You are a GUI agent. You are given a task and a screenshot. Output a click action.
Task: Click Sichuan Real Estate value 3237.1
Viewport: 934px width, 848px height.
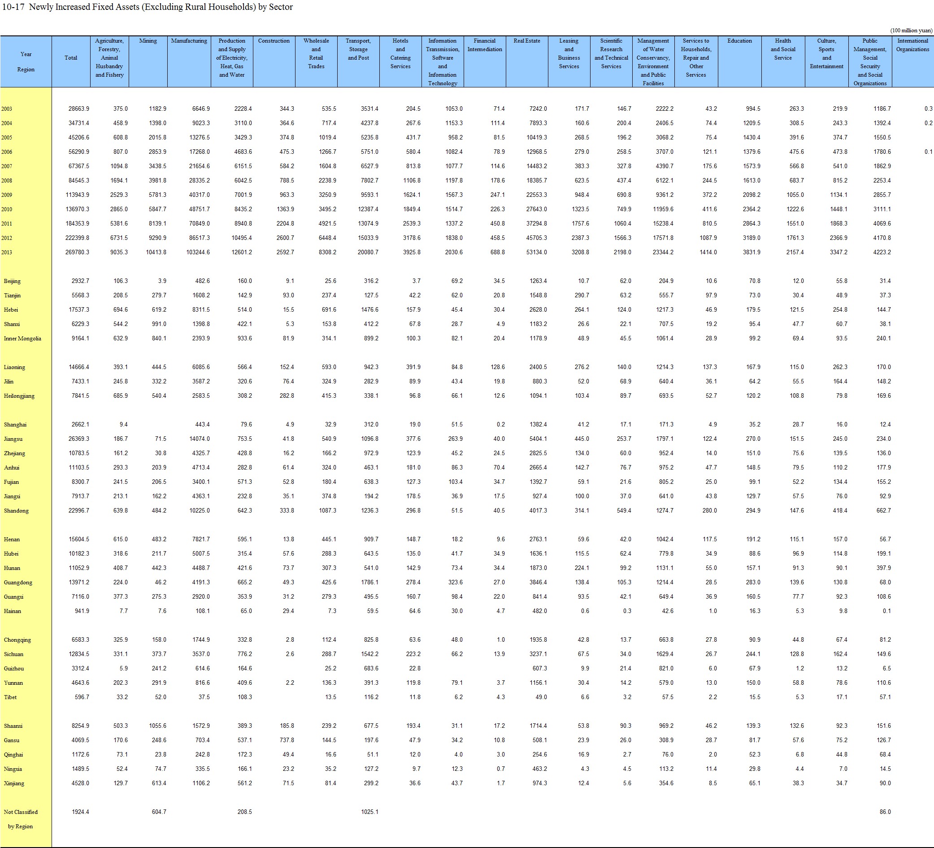pyautogui.click(x=538, y=655)
